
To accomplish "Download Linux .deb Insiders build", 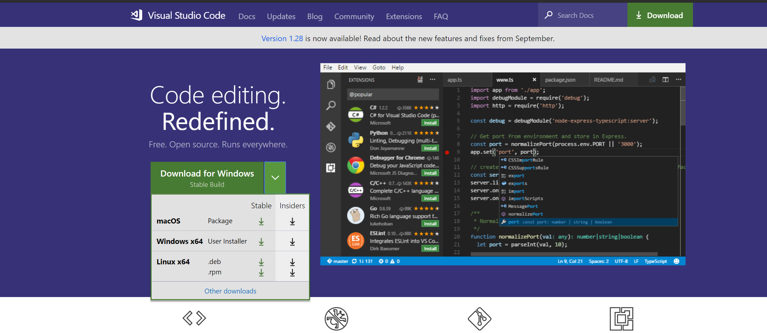I will pos(292,262).
